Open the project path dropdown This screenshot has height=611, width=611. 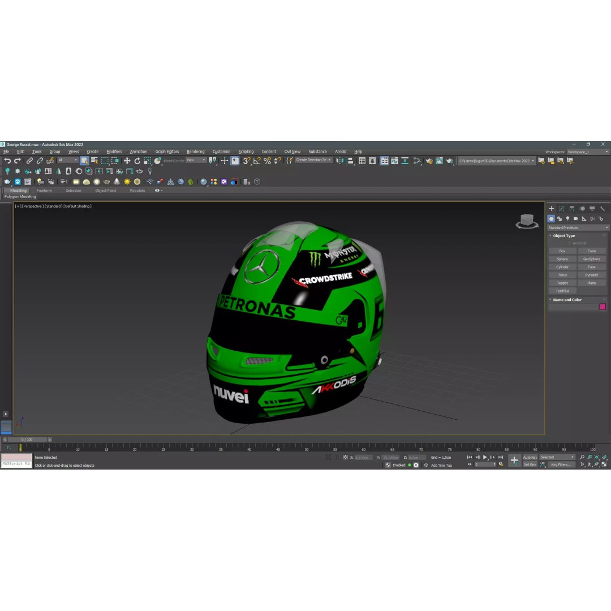497,161
